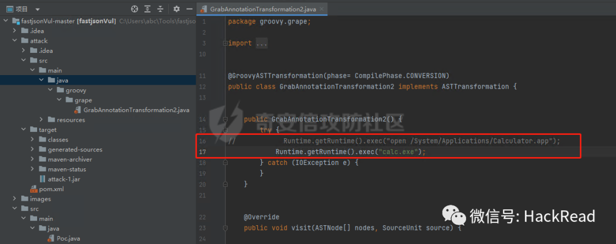Click the maven-status folder icon
Viewport: 616px width, 244px height.
pos(42,169)
